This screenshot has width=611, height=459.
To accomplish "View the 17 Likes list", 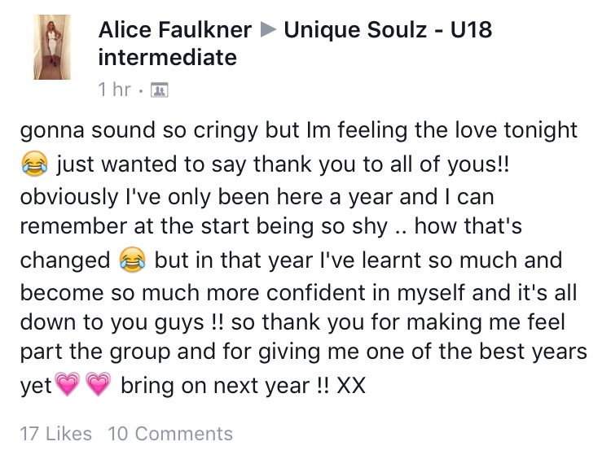I will pos(55,434).
